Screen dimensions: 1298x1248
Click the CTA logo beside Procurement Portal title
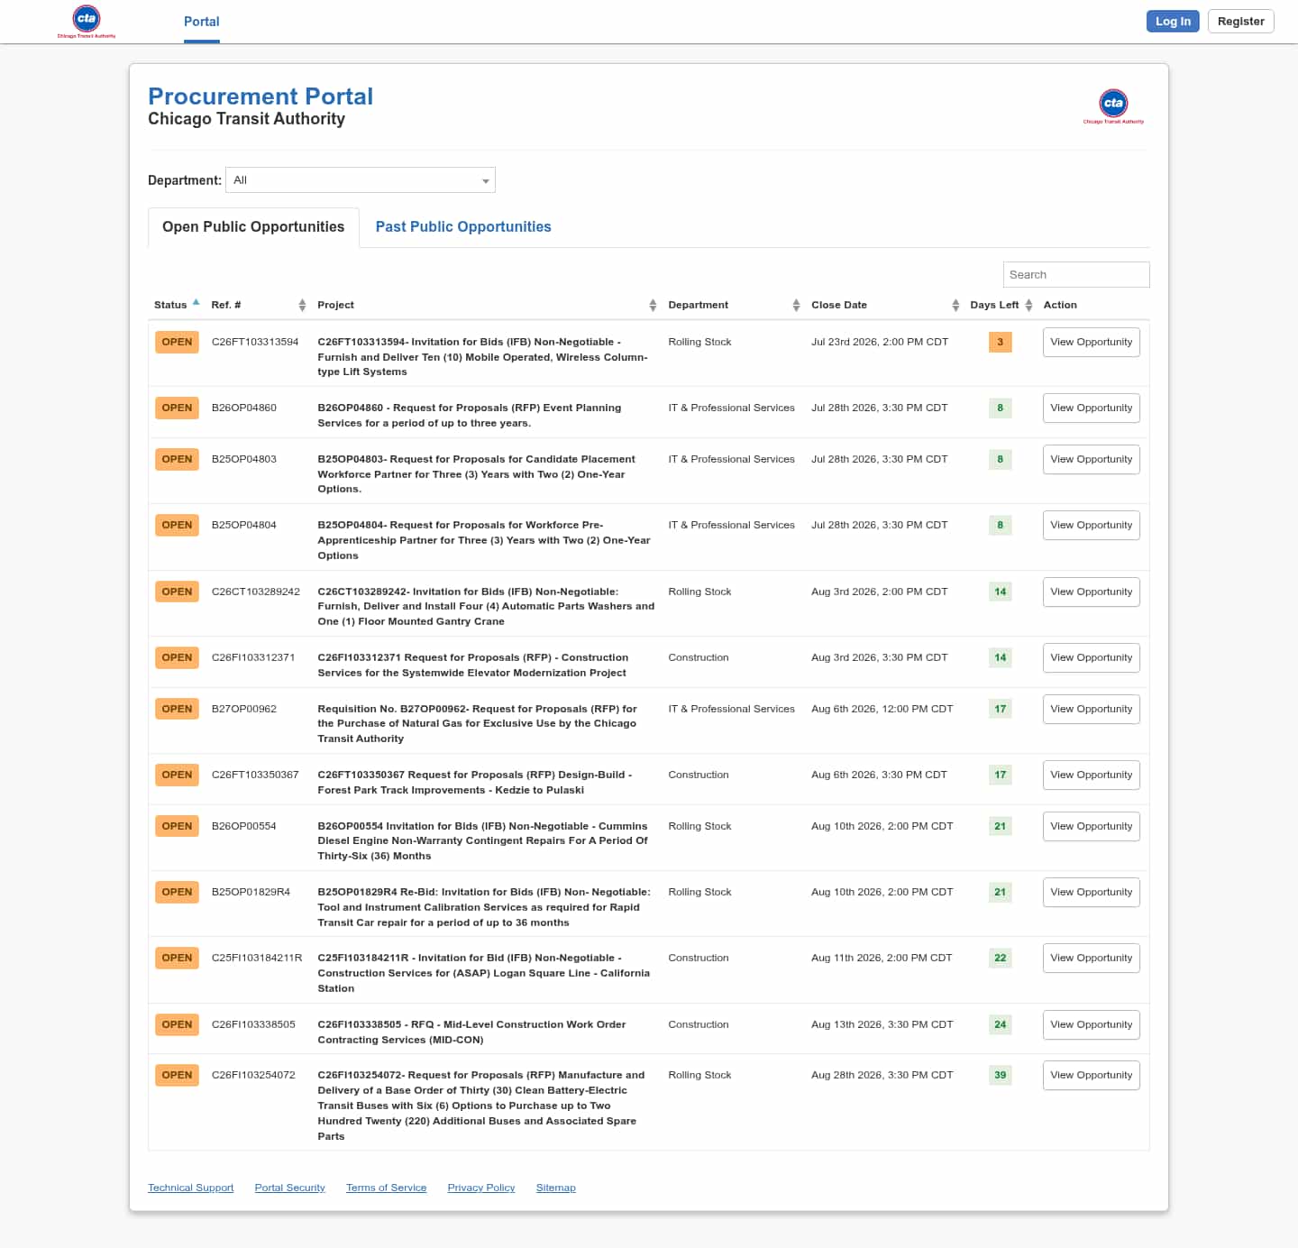[1113, 106]
